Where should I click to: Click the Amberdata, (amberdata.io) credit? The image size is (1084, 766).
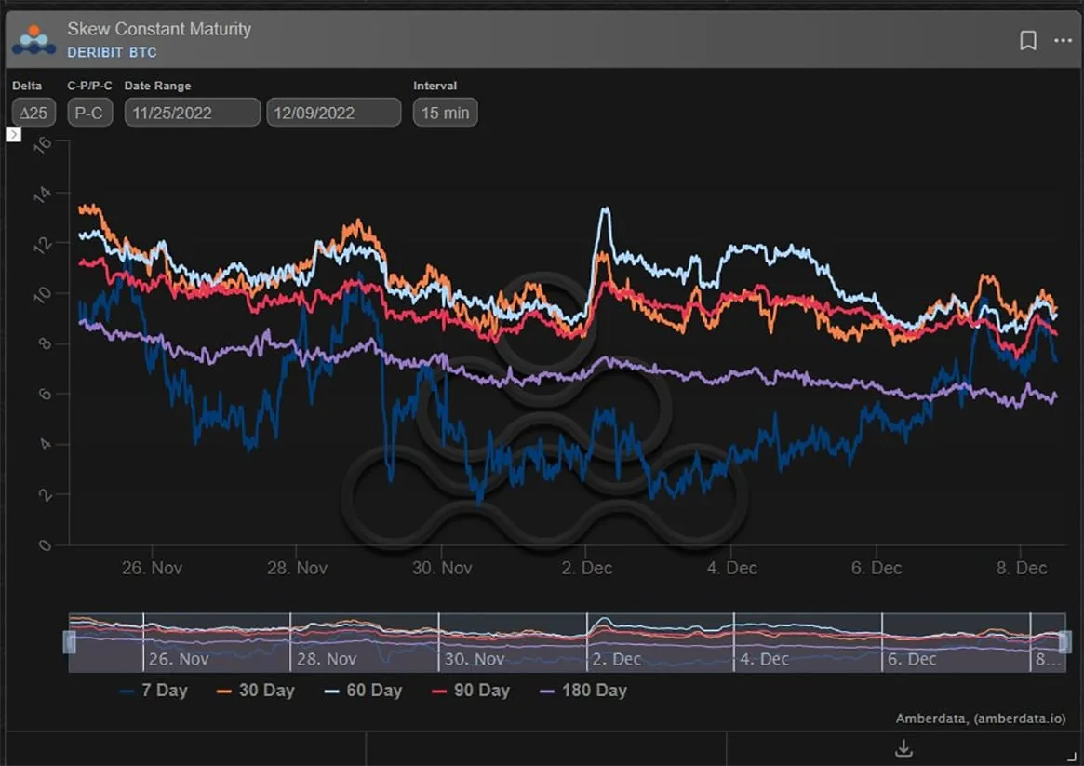tap(981, 719)
